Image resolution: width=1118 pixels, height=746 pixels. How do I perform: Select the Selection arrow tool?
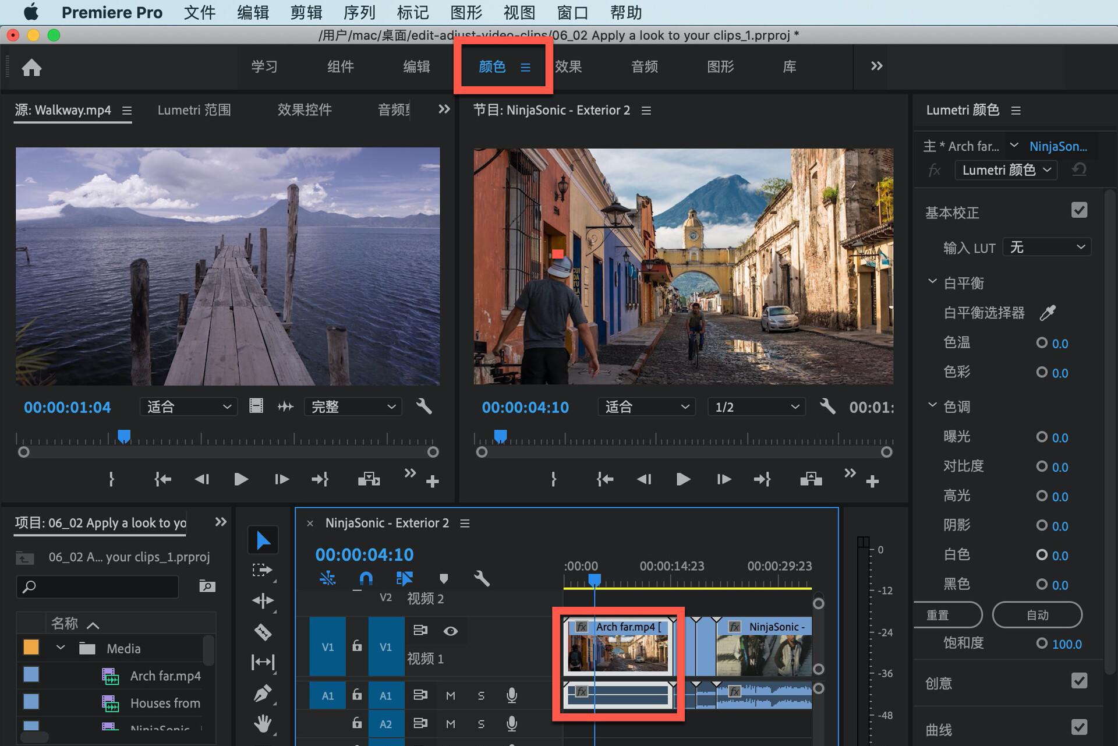263,541
